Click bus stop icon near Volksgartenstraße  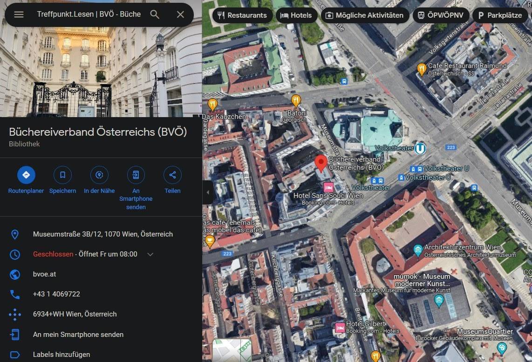pos(344,81)
